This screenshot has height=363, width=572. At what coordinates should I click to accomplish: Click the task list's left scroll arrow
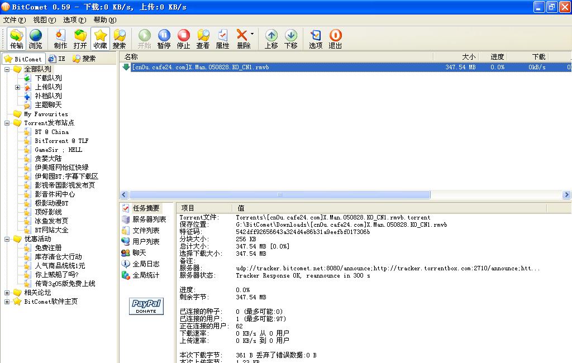pyautogui.click(x=124, y=195)
